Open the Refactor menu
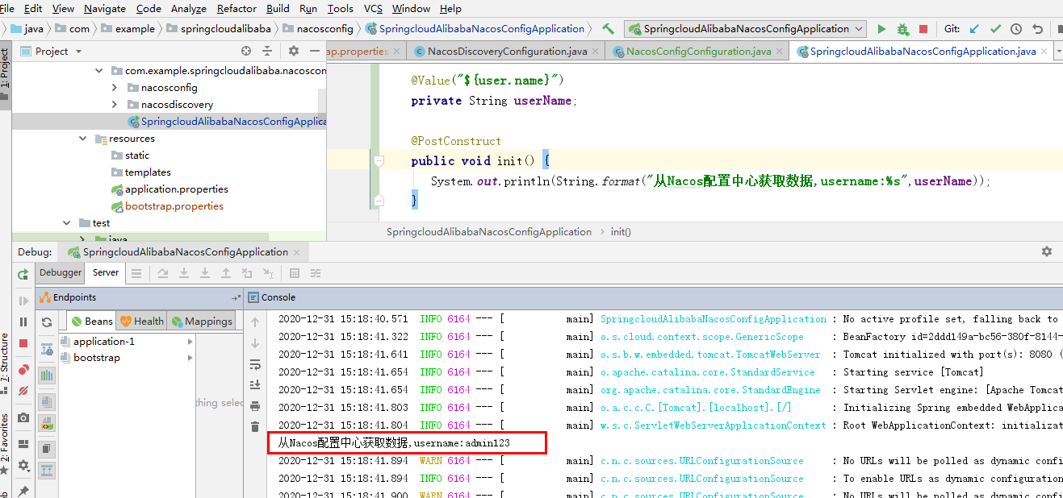Screen dimensions: 1063x498 coord(236,9)
